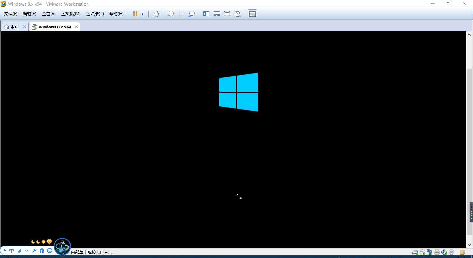Click the orange diamond VIP badge
Viewport: 473px width, 258px height.
click(49, 242)
